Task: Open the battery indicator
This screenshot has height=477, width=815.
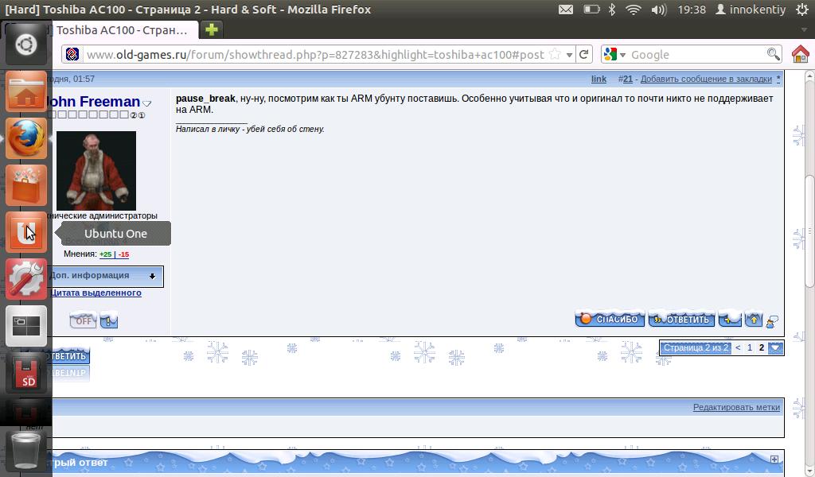Action: click(591, 10)
